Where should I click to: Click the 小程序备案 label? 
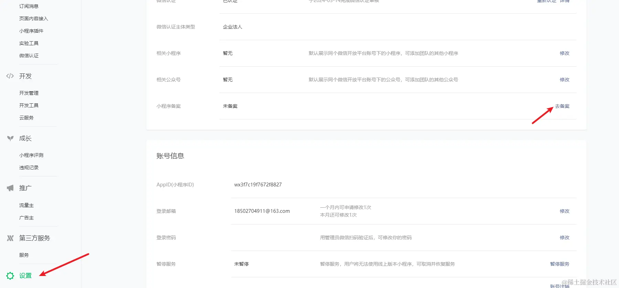point(169,106)
